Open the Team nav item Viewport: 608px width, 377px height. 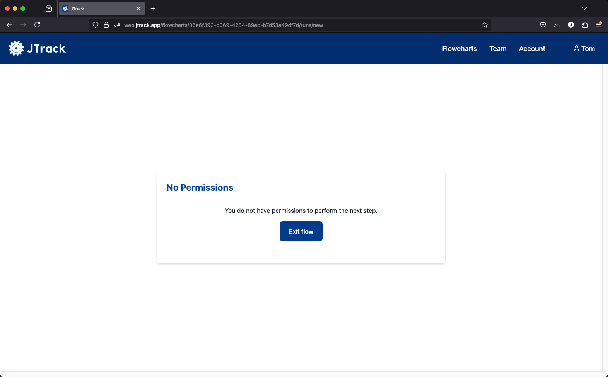(498, 49)
